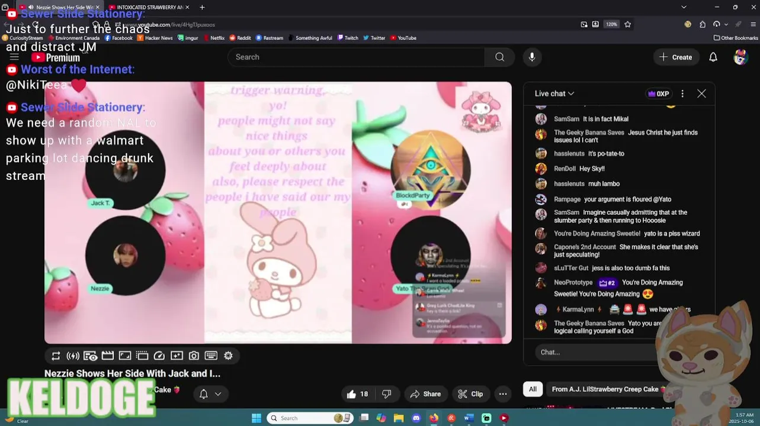Click the fullscreen-frame icon below the player

tap(124, 356)
